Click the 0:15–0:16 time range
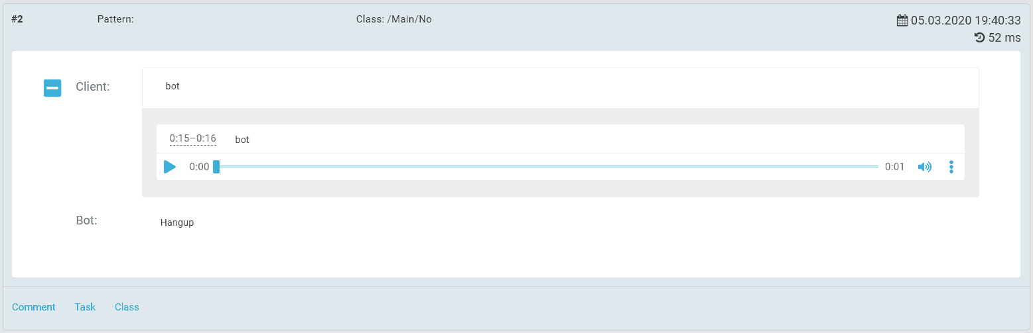The height and width of the screenshot is (333, 1033). pos(192,138)
